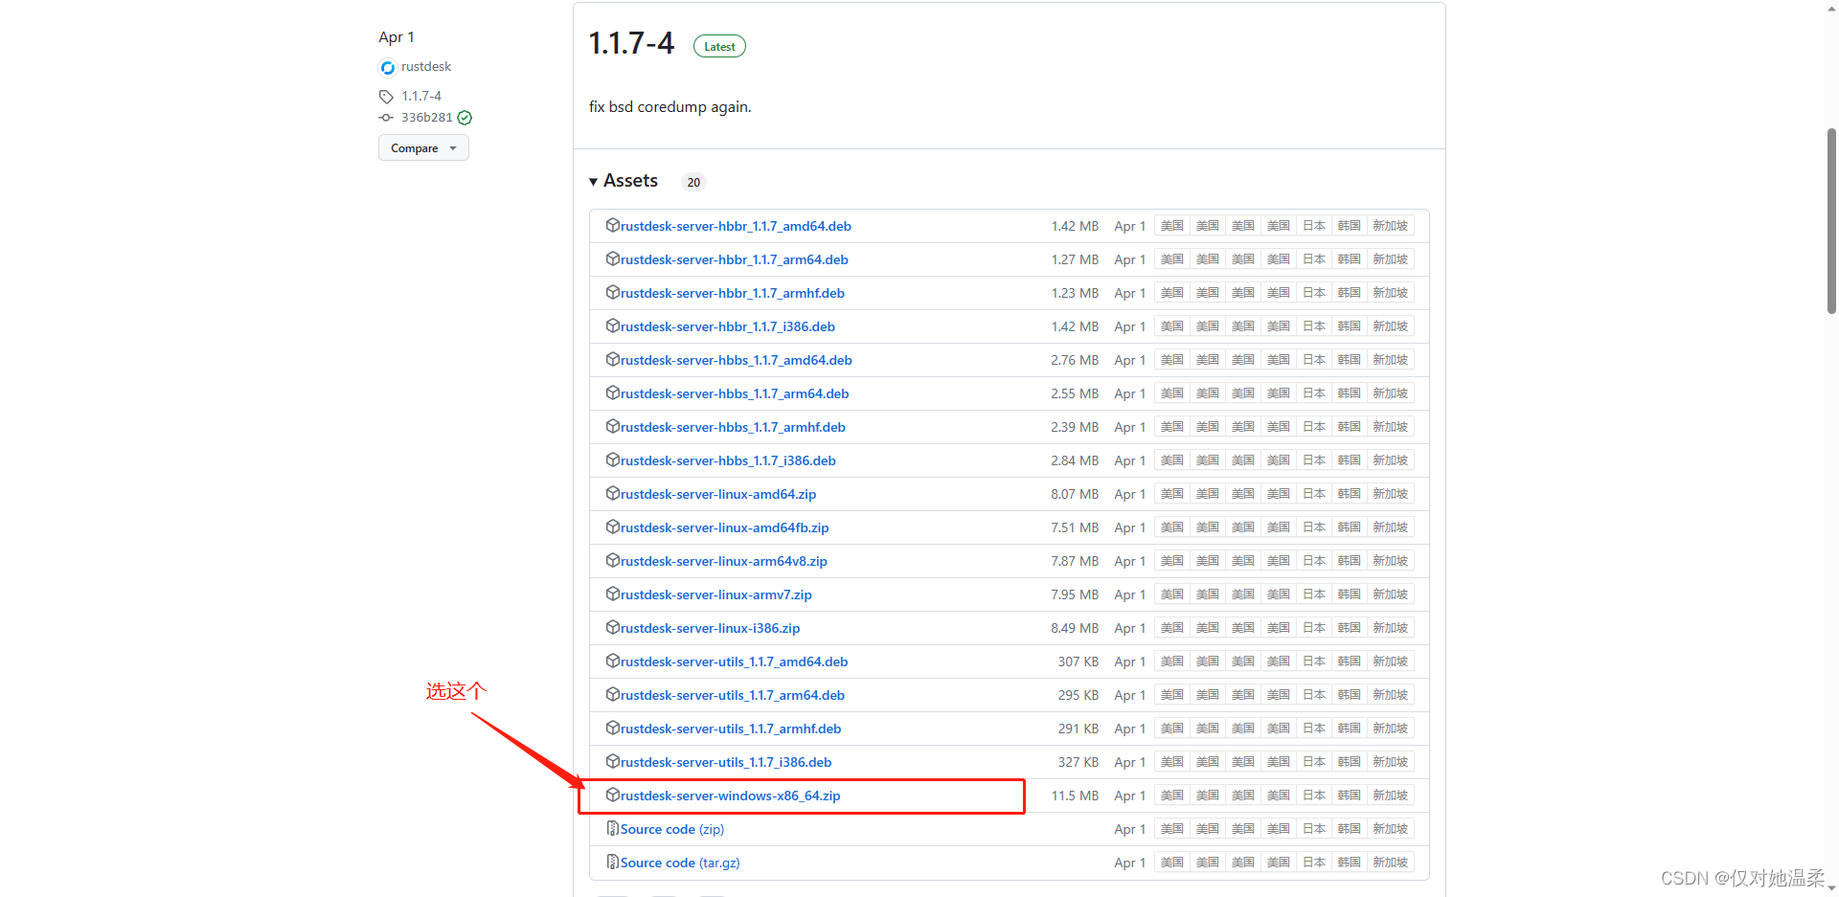Click 日本 mirror for linux-arm64v8.zip

(x=1314, y=561)
